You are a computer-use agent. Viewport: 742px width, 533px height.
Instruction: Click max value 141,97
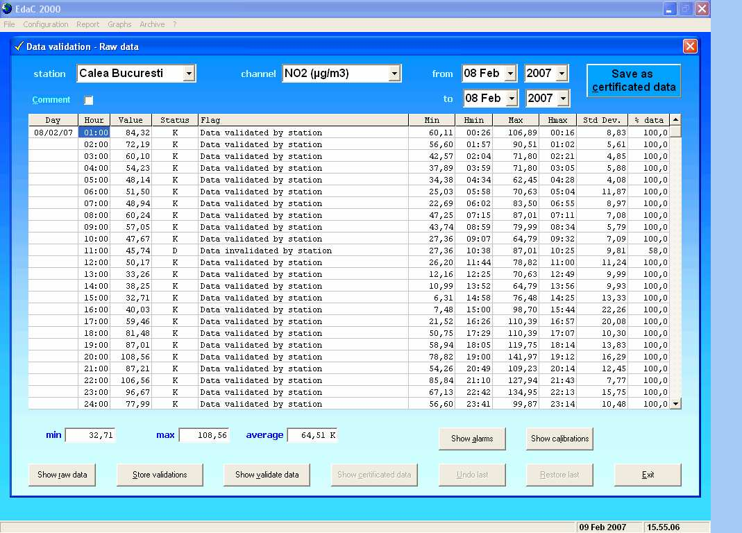tap(515, 357)
